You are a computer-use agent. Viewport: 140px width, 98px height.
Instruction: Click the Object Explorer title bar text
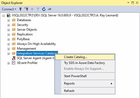(x=12, y=3)
